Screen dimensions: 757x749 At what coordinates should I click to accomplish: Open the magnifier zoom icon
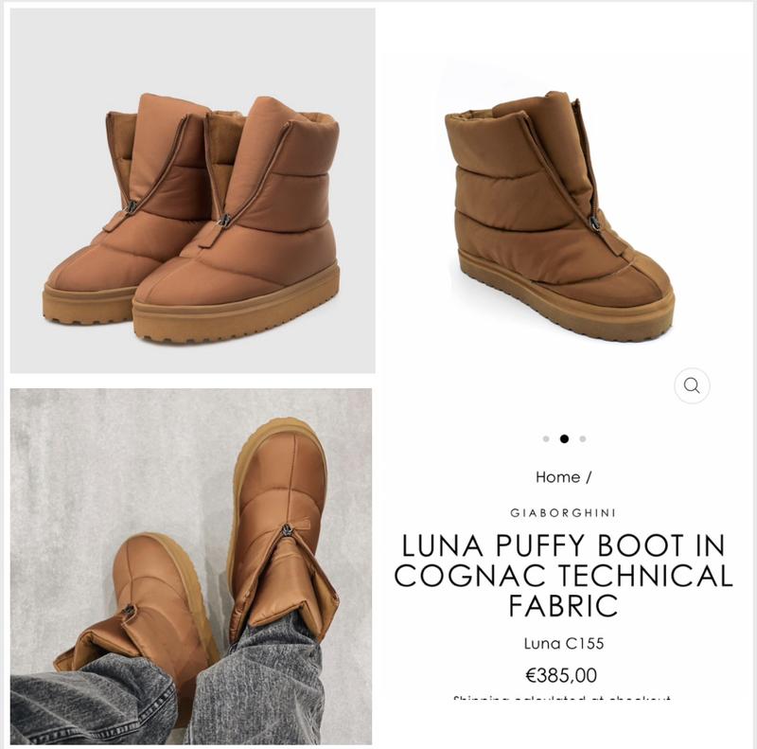pyautogui.click(x=692, y=385)
